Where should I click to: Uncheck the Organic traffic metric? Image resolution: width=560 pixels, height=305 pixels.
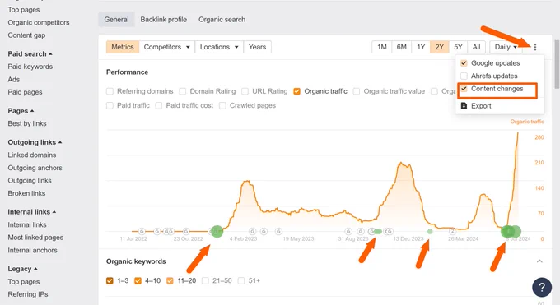(296, 91)
